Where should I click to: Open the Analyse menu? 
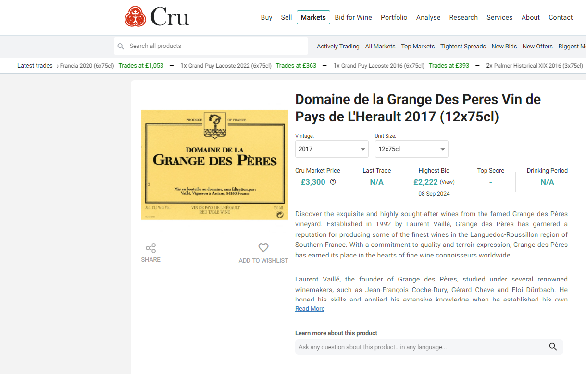[x=428, y=17]
